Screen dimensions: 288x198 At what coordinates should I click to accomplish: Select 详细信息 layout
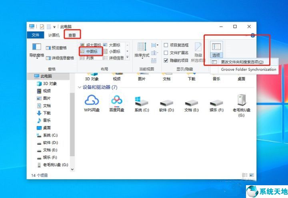113,58
